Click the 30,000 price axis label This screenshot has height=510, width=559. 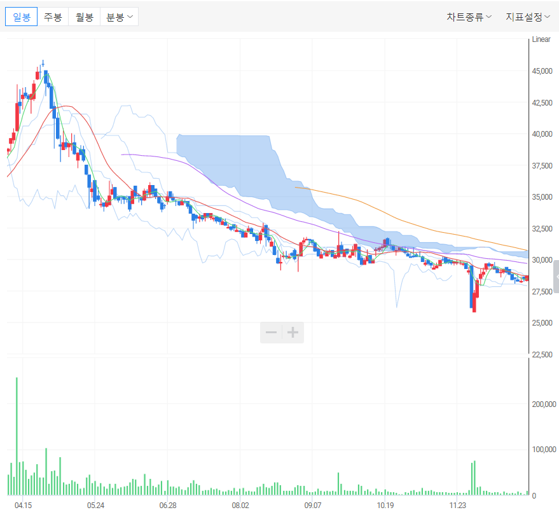[x=542, y=260]
